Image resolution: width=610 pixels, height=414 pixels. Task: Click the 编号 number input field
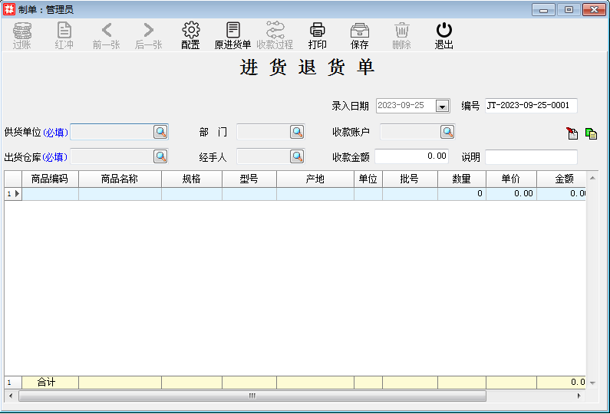coord(530,106)
